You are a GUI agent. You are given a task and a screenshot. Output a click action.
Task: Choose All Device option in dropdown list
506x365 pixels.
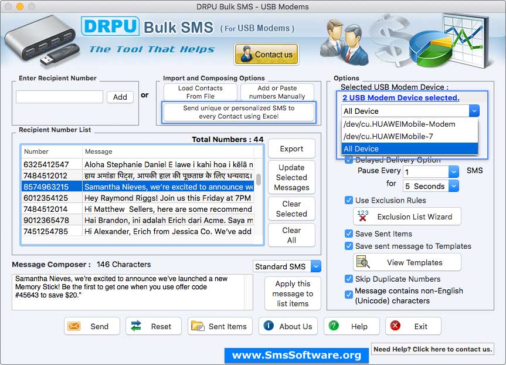tap(409, 148)
